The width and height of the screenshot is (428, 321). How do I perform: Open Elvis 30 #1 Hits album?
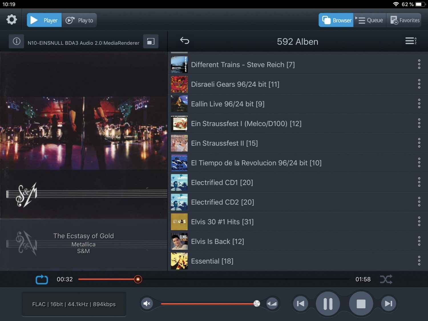coord(298,222)
